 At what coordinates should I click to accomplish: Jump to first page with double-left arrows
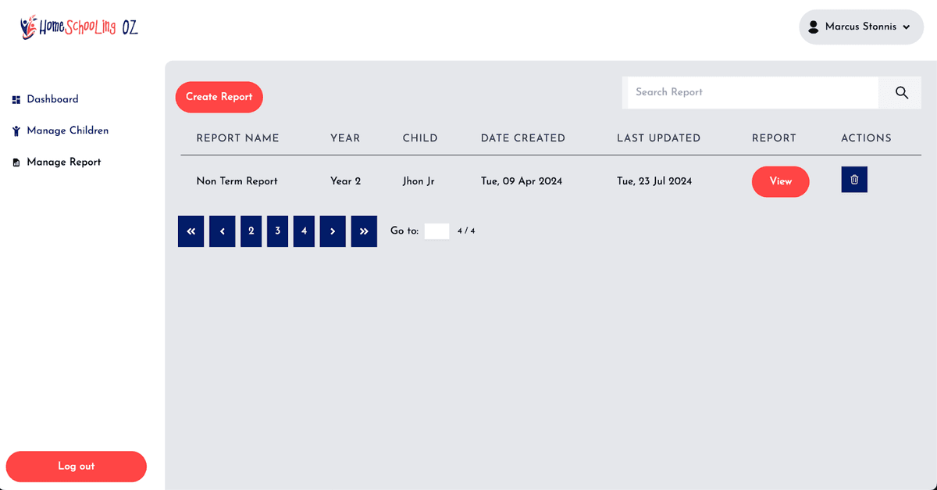[191, 231]
